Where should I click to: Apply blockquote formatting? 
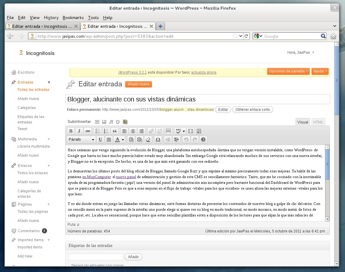(x=114, y=131)
